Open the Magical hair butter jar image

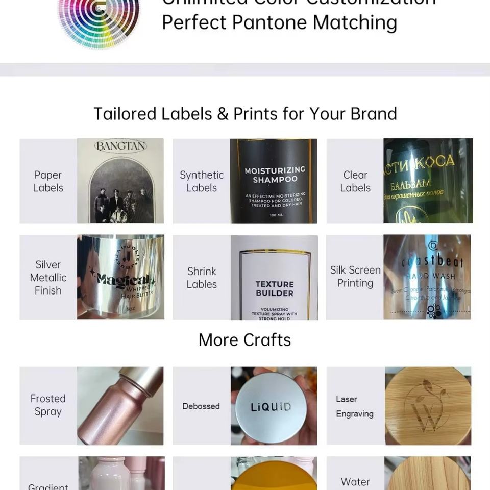(x=120, y=277)
